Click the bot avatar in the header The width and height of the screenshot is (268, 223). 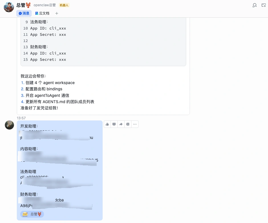coord(9,7)
